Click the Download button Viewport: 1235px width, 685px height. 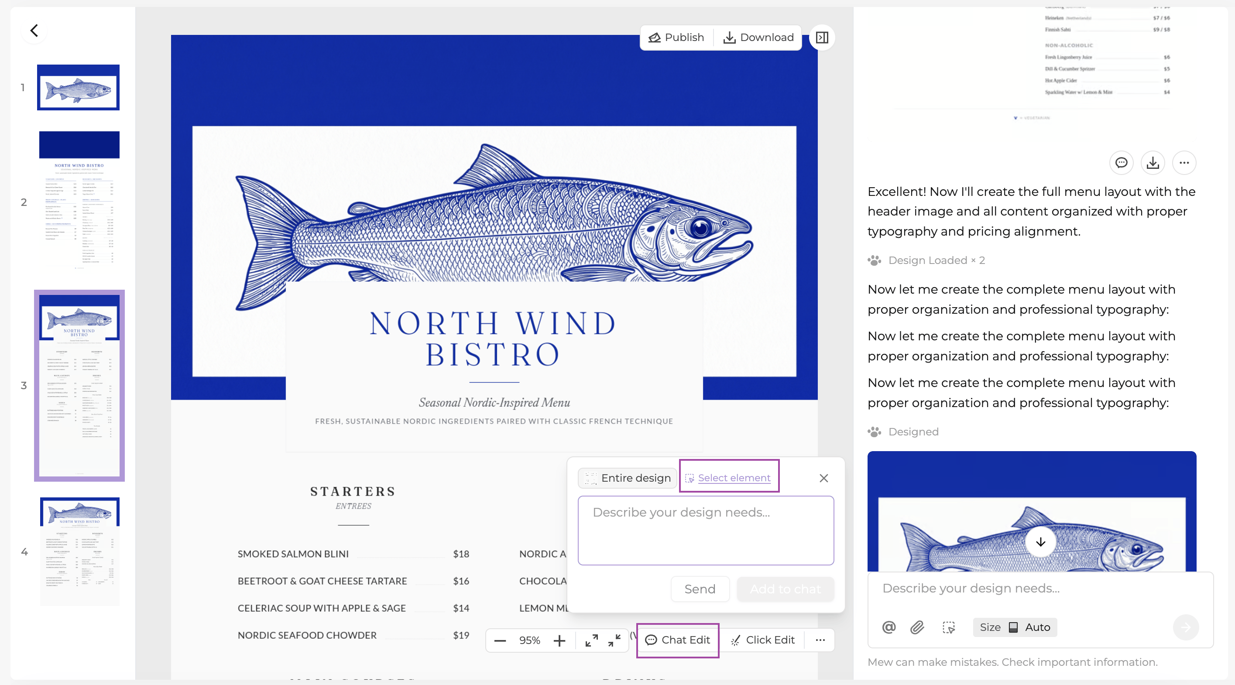pos(758,38)
